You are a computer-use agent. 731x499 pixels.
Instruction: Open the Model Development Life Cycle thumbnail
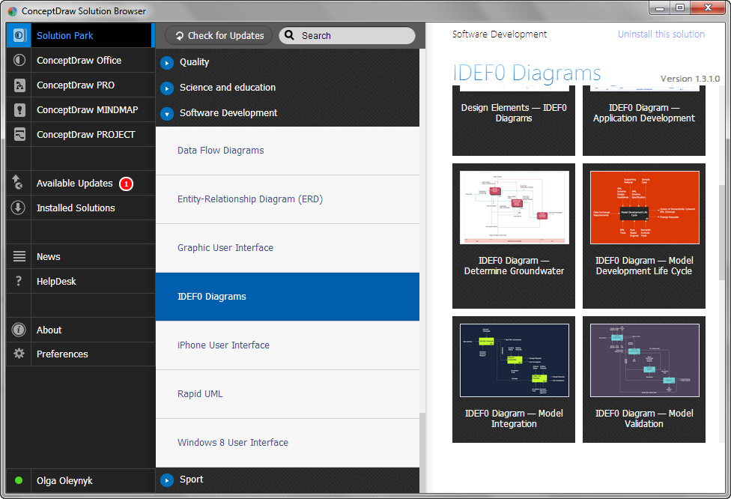[644, 208]
